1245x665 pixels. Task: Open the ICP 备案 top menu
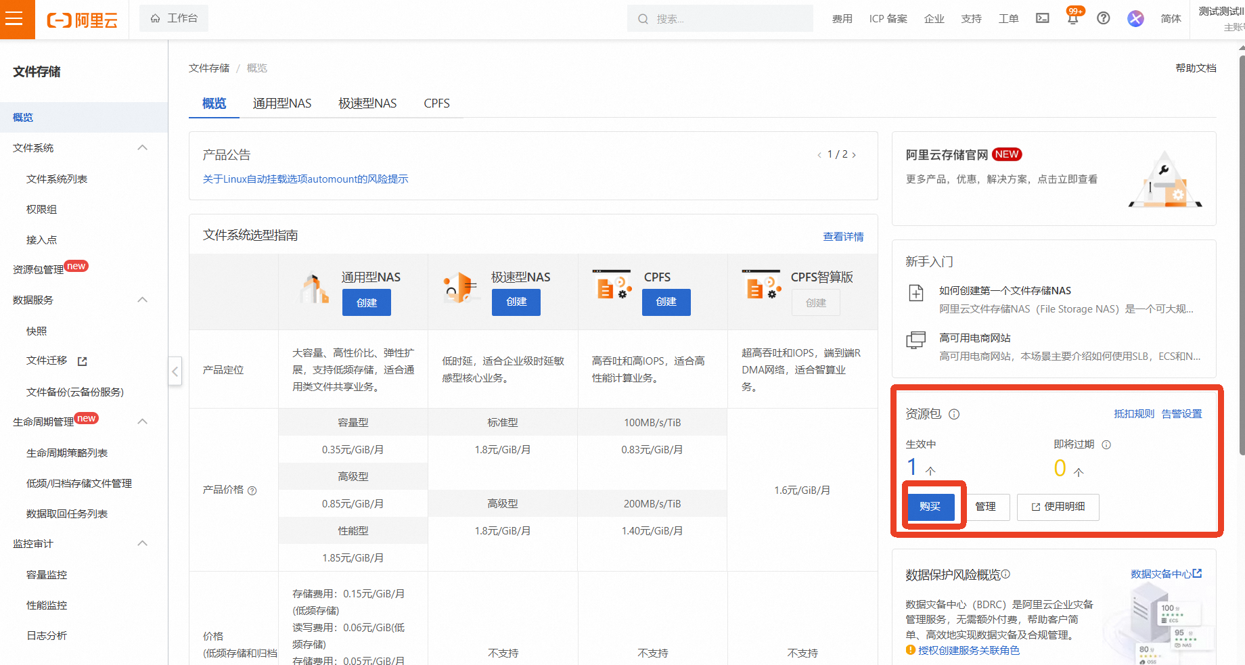pyautogui.click(x=888, y=19)
